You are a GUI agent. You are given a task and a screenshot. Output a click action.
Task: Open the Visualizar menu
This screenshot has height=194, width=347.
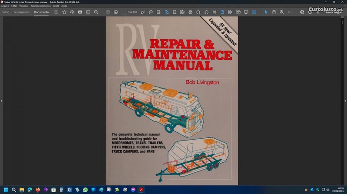(24, 6)
